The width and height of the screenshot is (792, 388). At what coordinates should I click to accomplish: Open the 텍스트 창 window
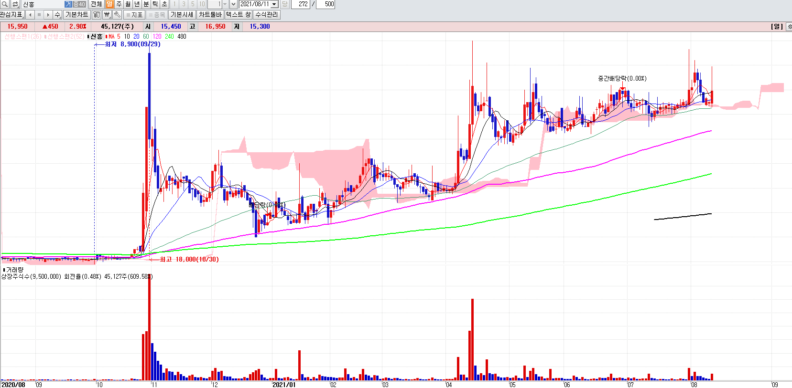tap(239, 15)
